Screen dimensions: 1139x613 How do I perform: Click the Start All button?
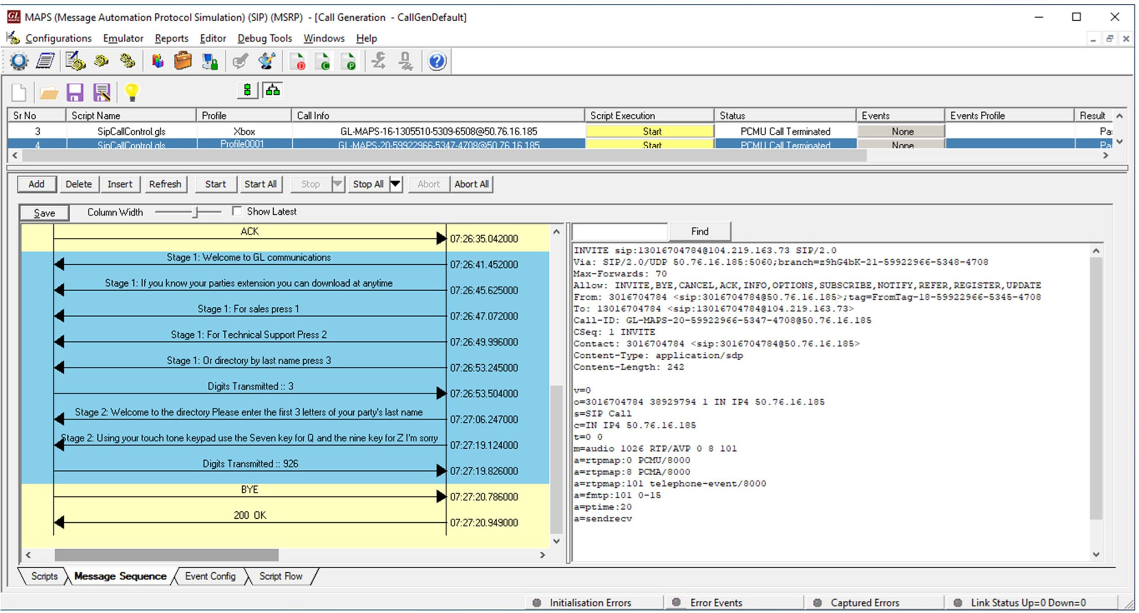tap(260, 184)
